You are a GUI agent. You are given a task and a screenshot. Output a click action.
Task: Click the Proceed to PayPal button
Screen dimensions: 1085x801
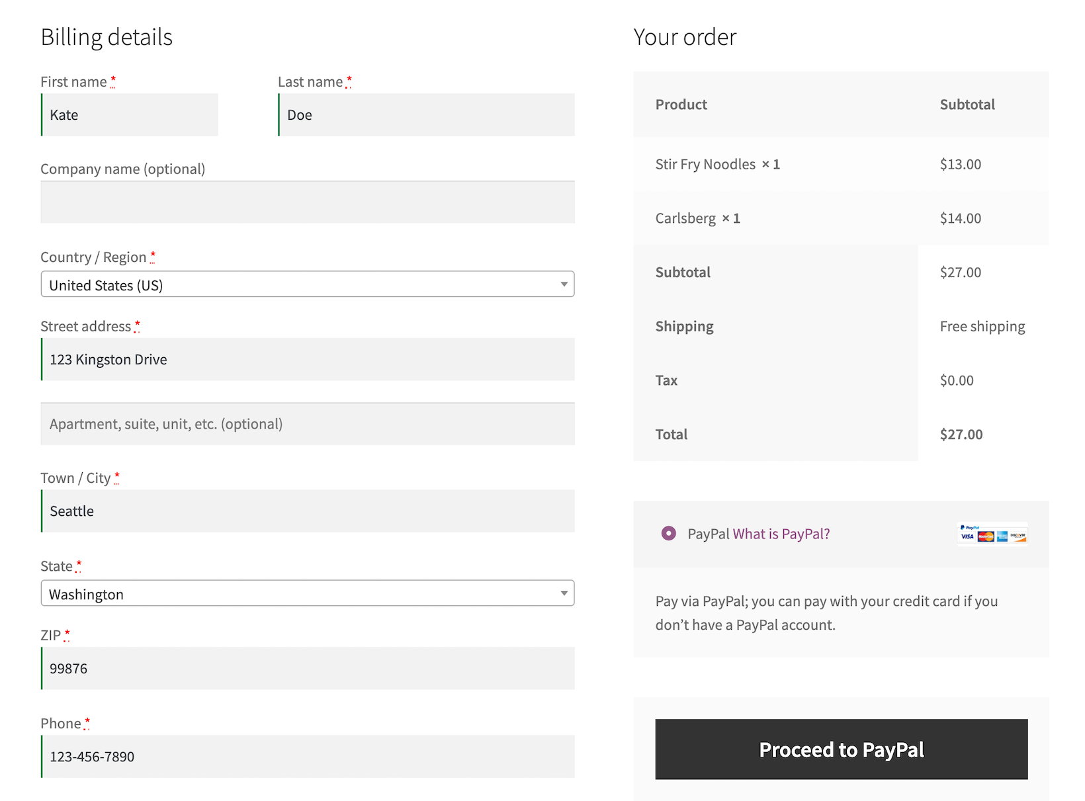coord(840,749)
